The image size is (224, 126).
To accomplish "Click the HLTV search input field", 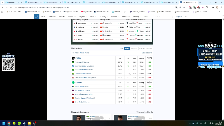I will click(162, 17).
